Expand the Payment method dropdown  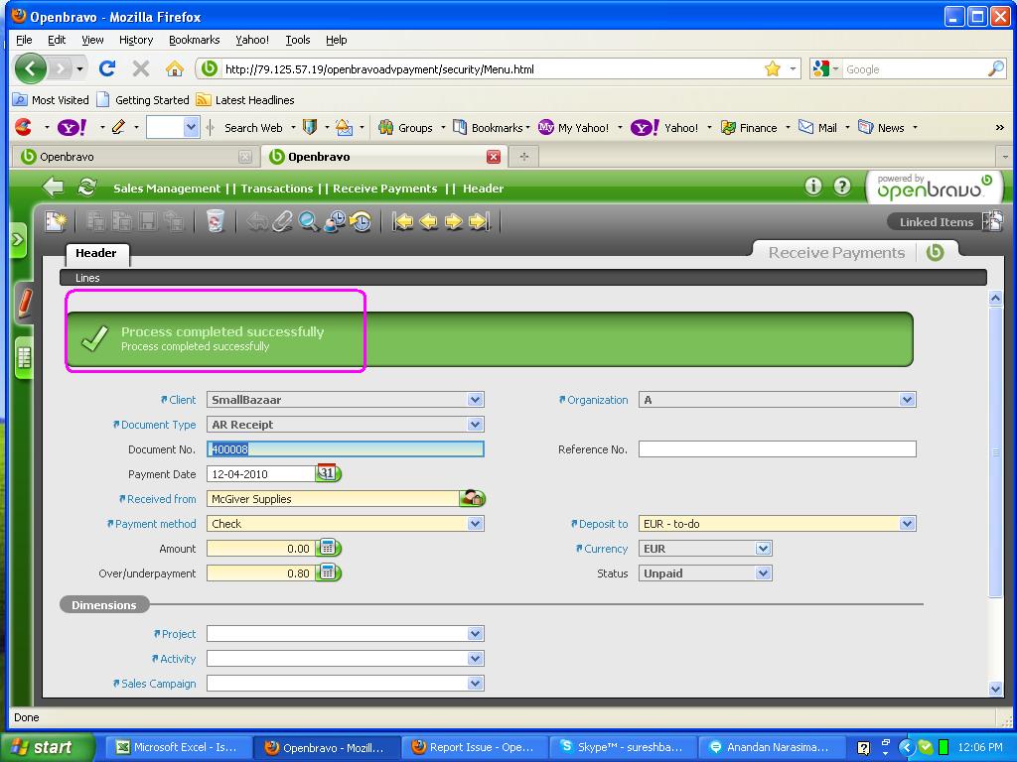pyautogui.click(x=475, y=524)
